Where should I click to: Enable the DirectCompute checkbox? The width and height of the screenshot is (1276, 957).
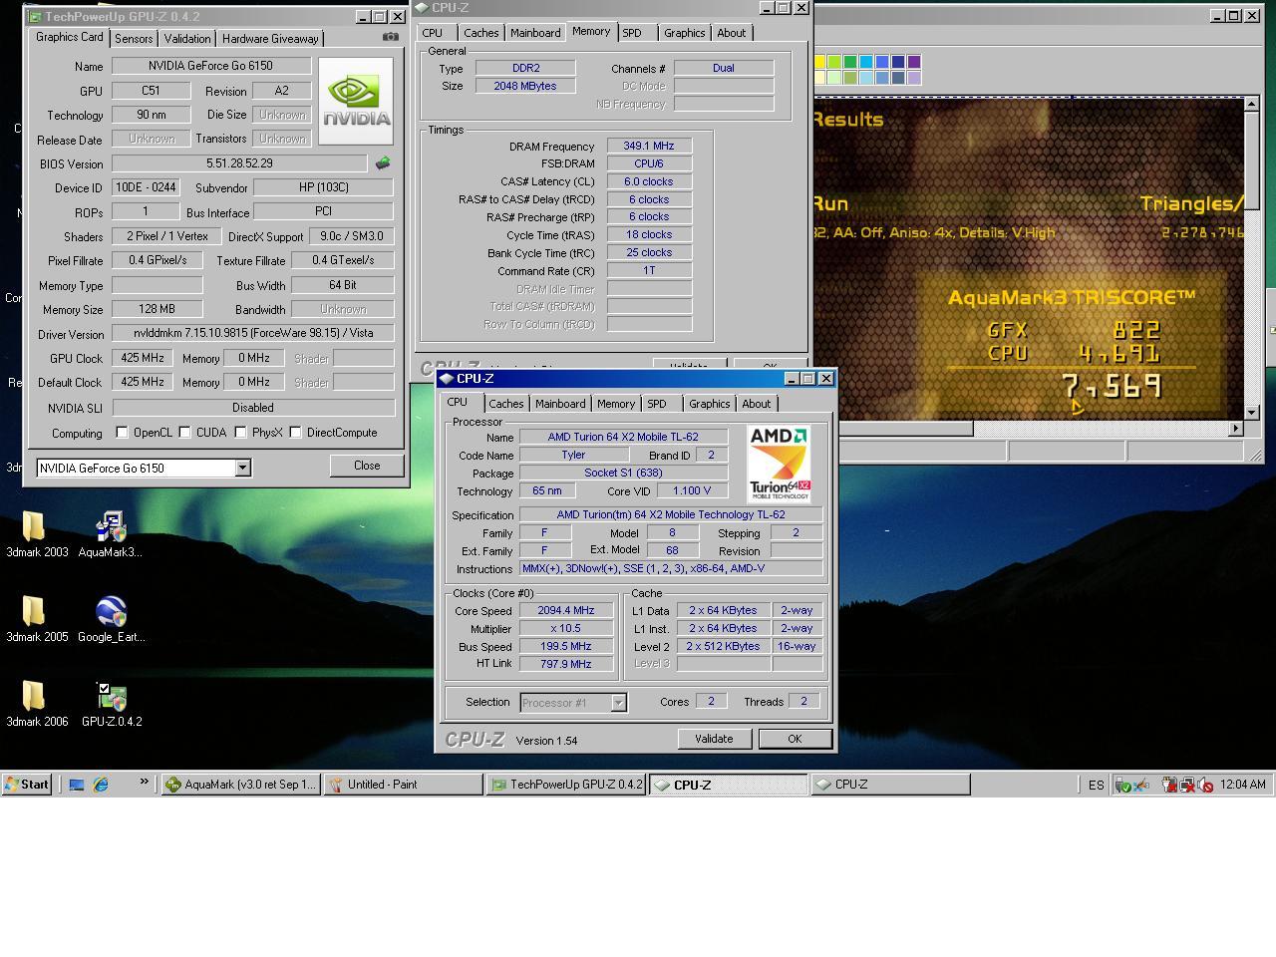click(x=295, y=433)
